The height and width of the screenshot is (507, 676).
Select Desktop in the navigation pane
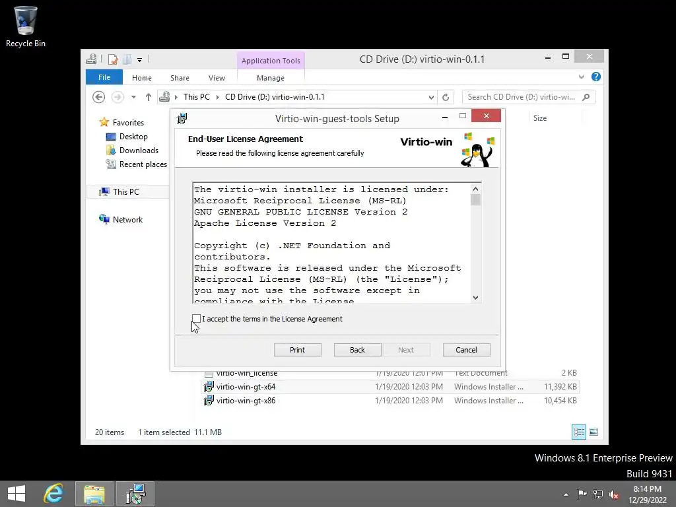coord(133,137)
